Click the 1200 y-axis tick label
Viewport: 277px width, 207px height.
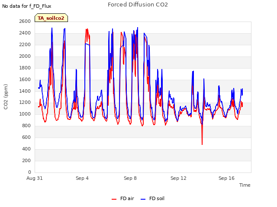[25, 103]
